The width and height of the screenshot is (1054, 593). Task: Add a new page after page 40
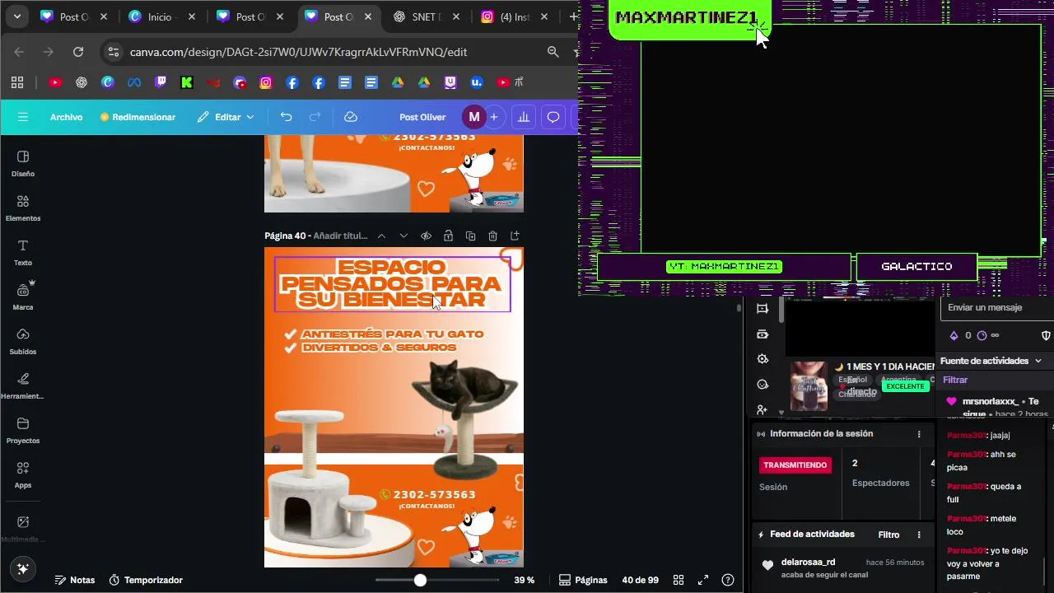click(x=515, y=236)
